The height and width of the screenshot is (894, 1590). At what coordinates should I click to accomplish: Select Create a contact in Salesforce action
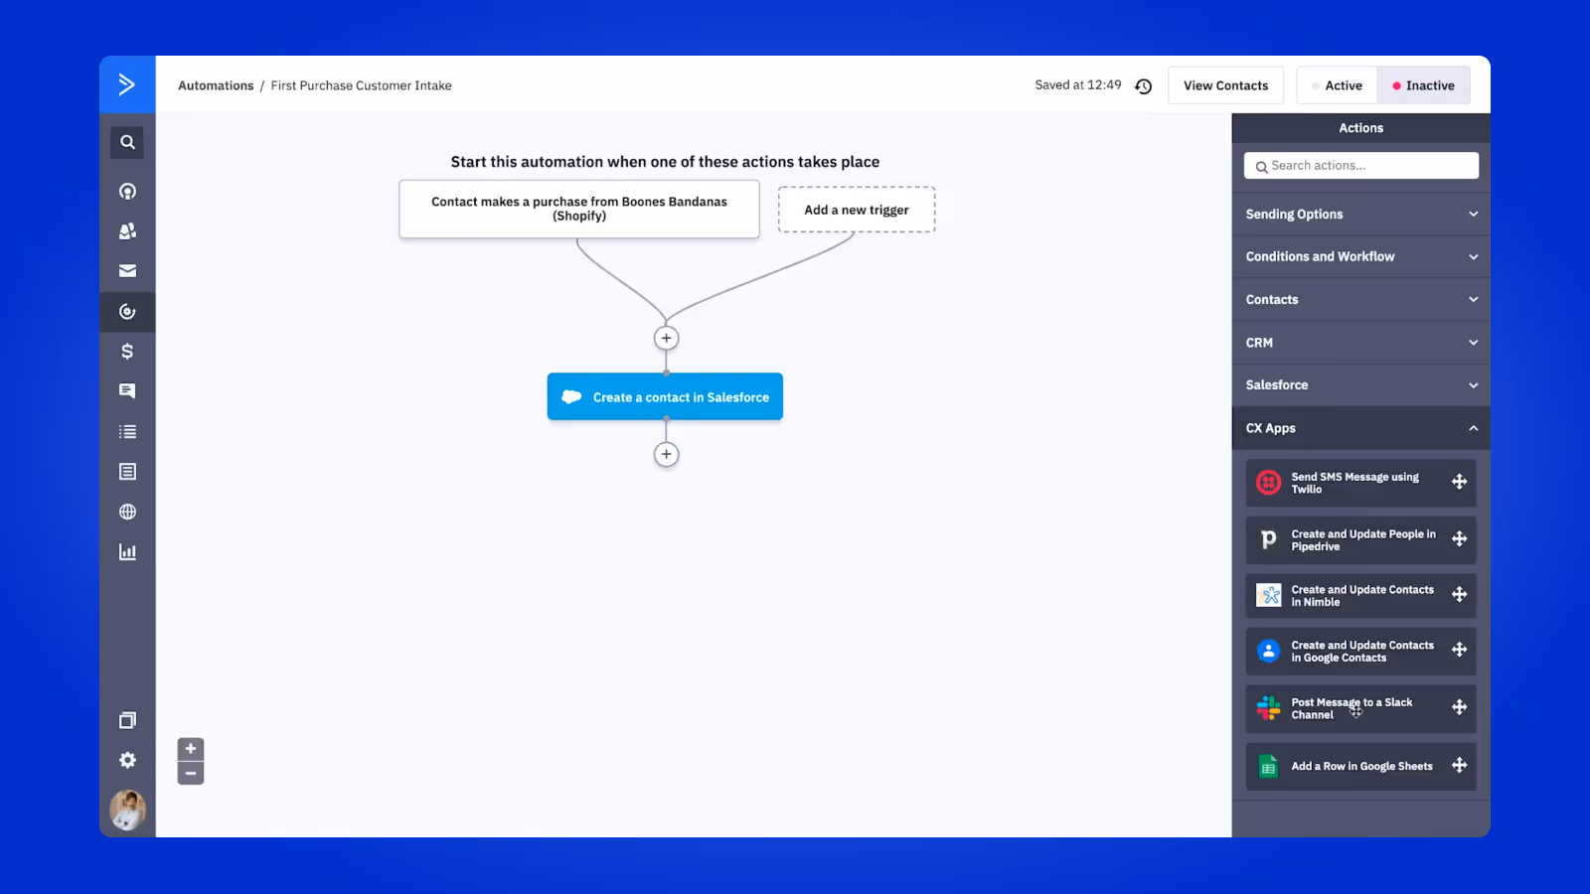click(665, 396)
